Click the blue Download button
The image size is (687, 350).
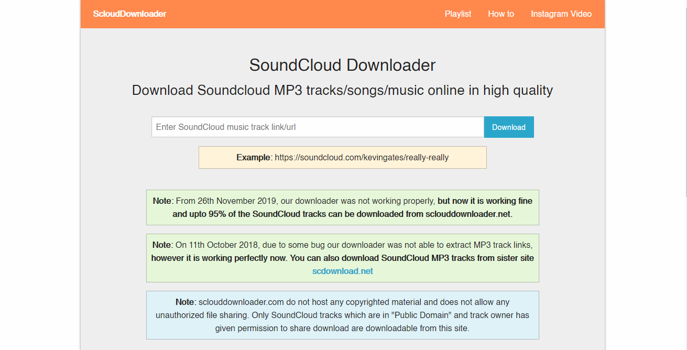509,127
